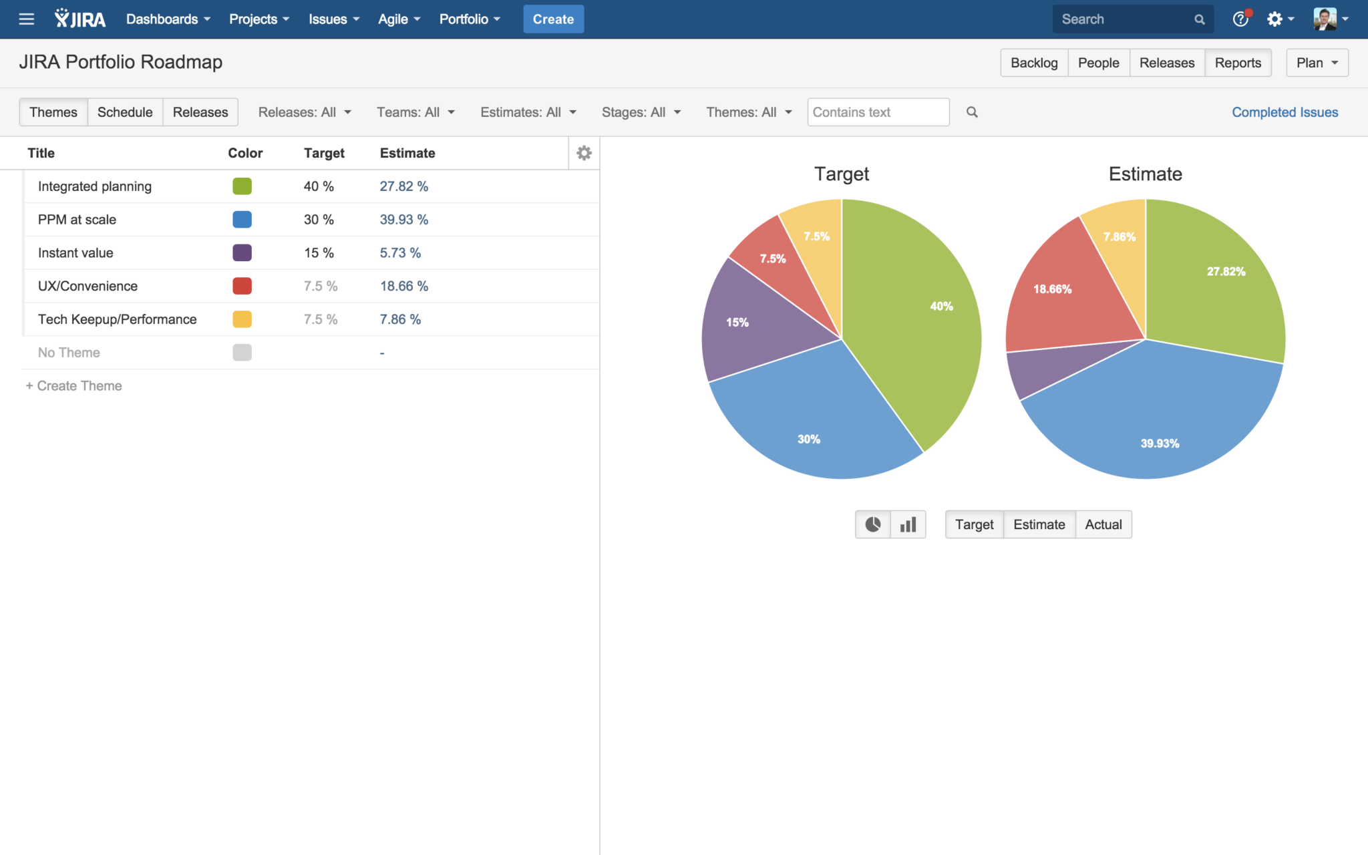This screenshot has height=855, width=1368.
Task: Switch to the Schedule view
Action: point(125,112)
